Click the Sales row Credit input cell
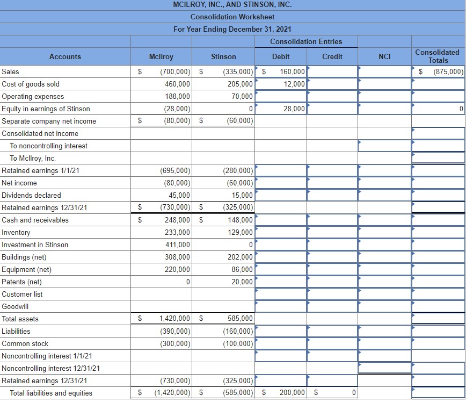Image resolution: width=466 pixels, height=402 pixels. 332,71
